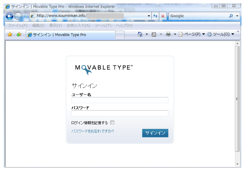The image size is (245, 171).
Task: Click the scrollbar up arrow
Action: pos(238,44)
